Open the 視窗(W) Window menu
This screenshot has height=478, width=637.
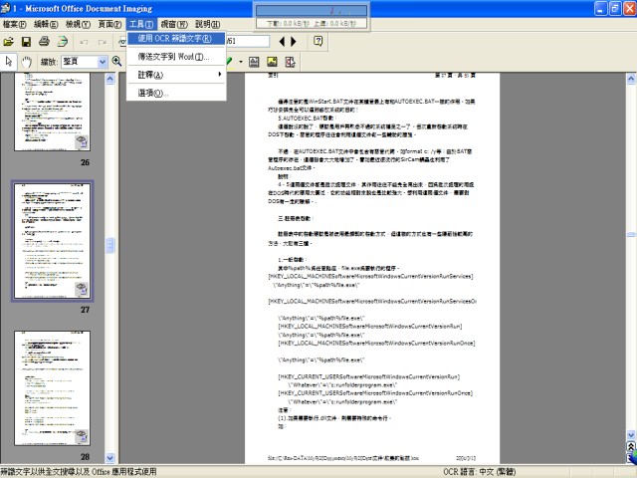pos(174,24)
